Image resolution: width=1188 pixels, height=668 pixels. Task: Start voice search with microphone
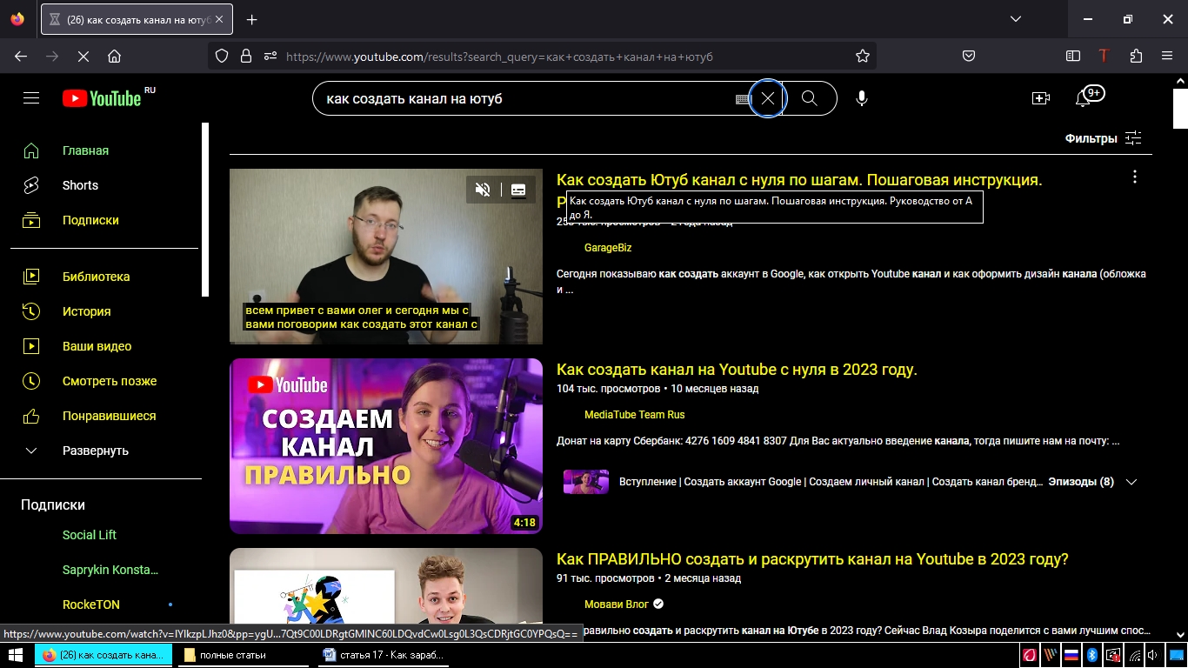click(x=861, y=98)
